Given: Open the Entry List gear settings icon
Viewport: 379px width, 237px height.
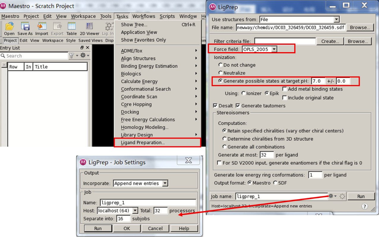Looking at the screenshot, I should tap(83, 55).
